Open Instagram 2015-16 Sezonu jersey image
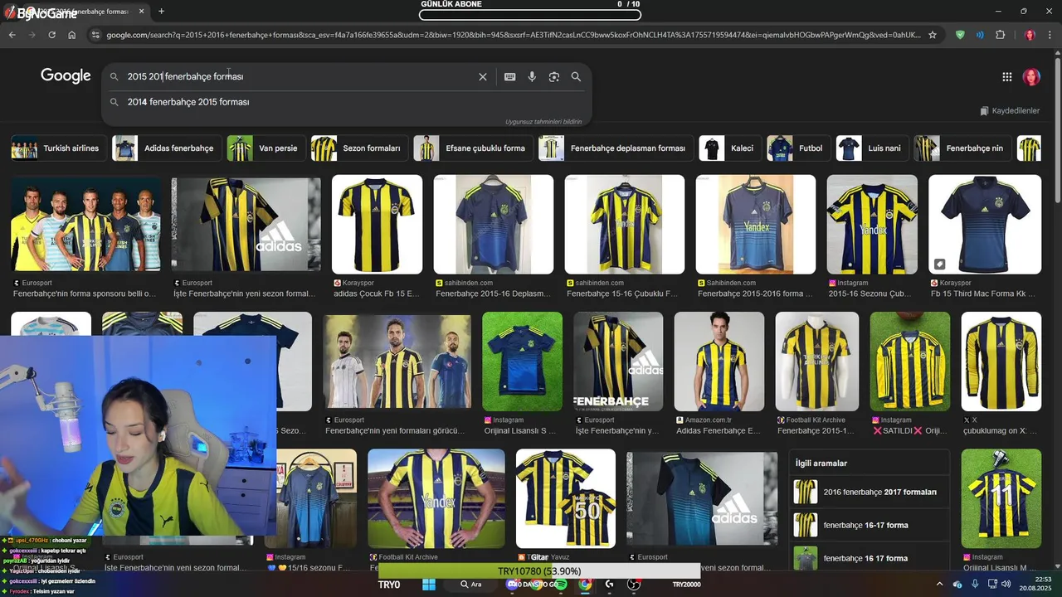 [x=872, y=224]
